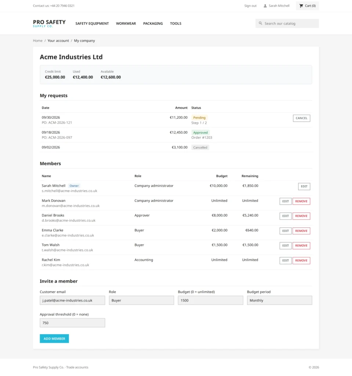Click the Approval threshold field showing 750
The width and height of the screenshot is (352, 376).
[72, 323]
